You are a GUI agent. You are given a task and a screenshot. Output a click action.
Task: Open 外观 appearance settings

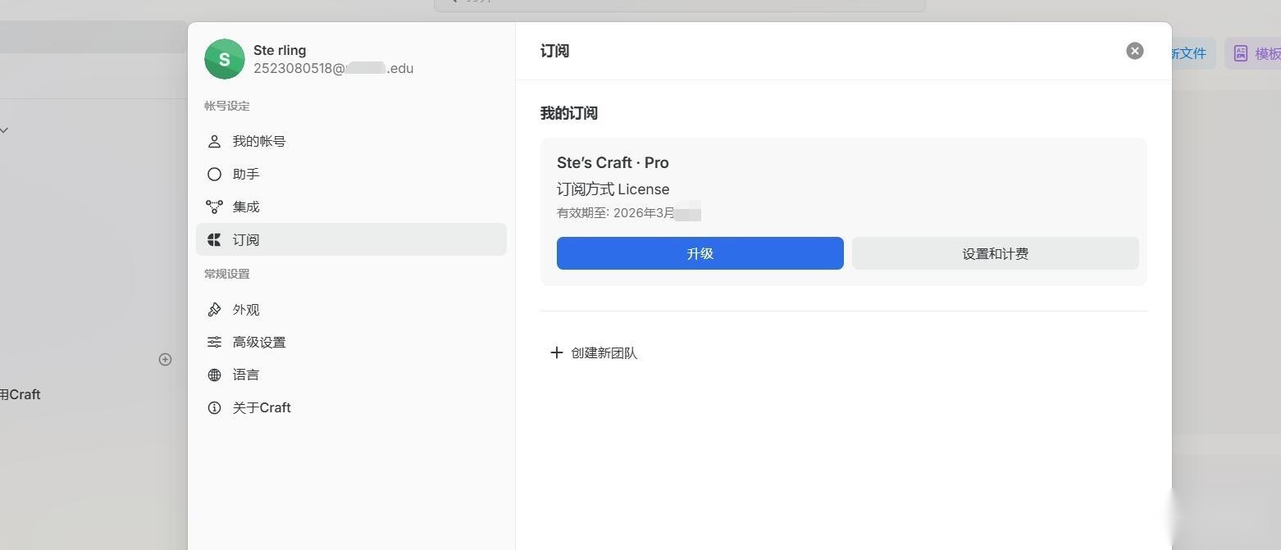[x=351, y=309]
